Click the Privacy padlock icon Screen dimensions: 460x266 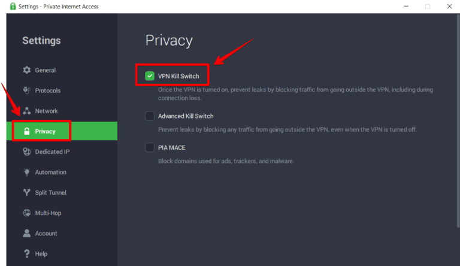(x=26, y=131)
